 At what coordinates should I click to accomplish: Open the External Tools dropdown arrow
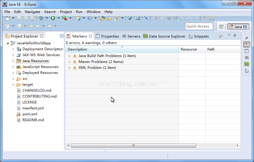(x=70, y=18)
